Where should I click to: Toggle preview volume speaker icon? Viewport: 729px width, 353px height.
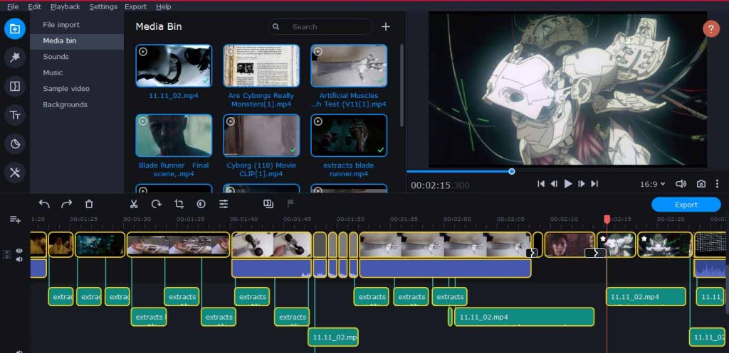point(680,184)
